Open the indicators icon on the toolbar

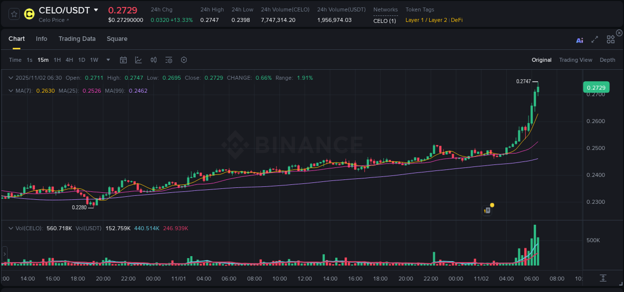(153, 60)
